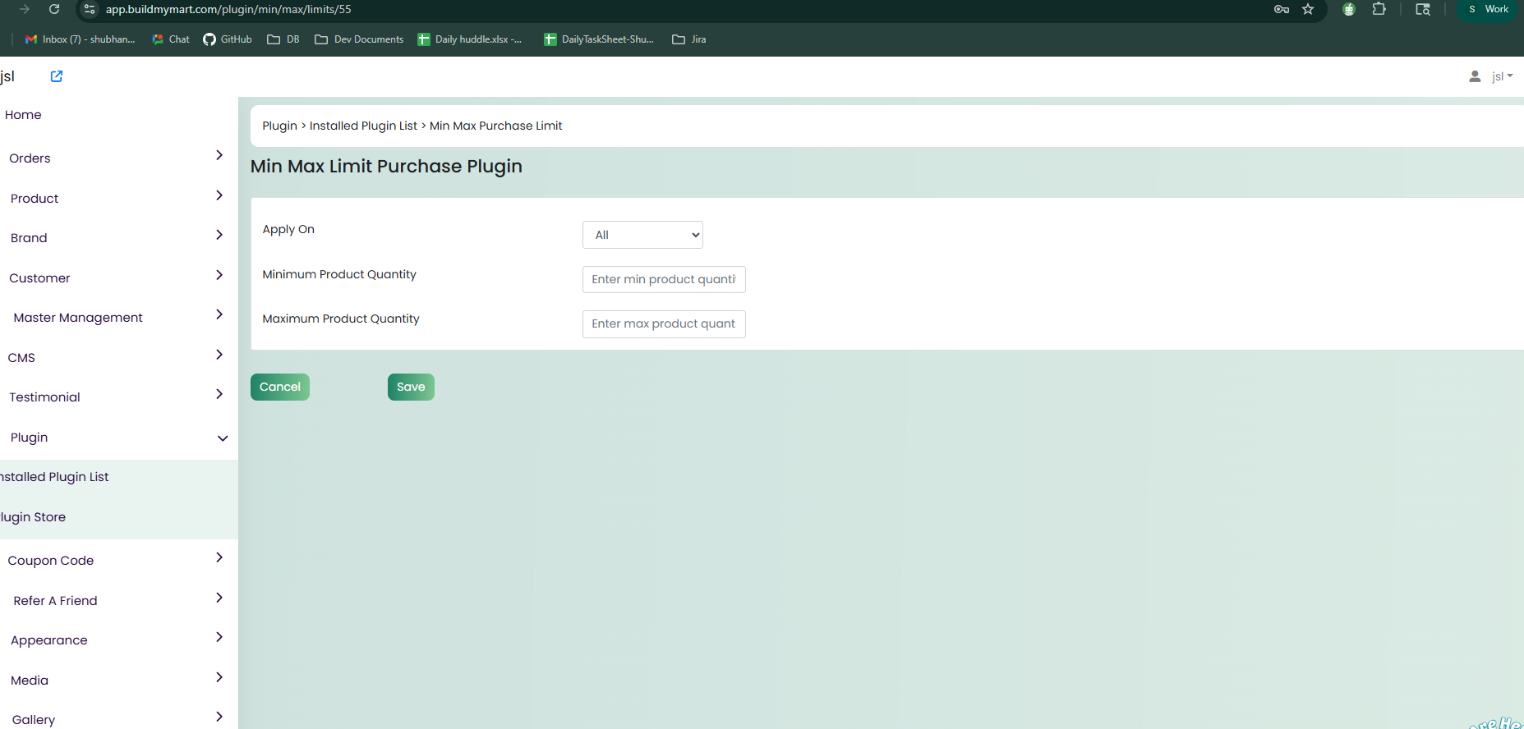Image resolution: width=1524 pixels, height=729 pixels.
Task: Go to Home in the sidebar
Action: click(x=23, y=115)
